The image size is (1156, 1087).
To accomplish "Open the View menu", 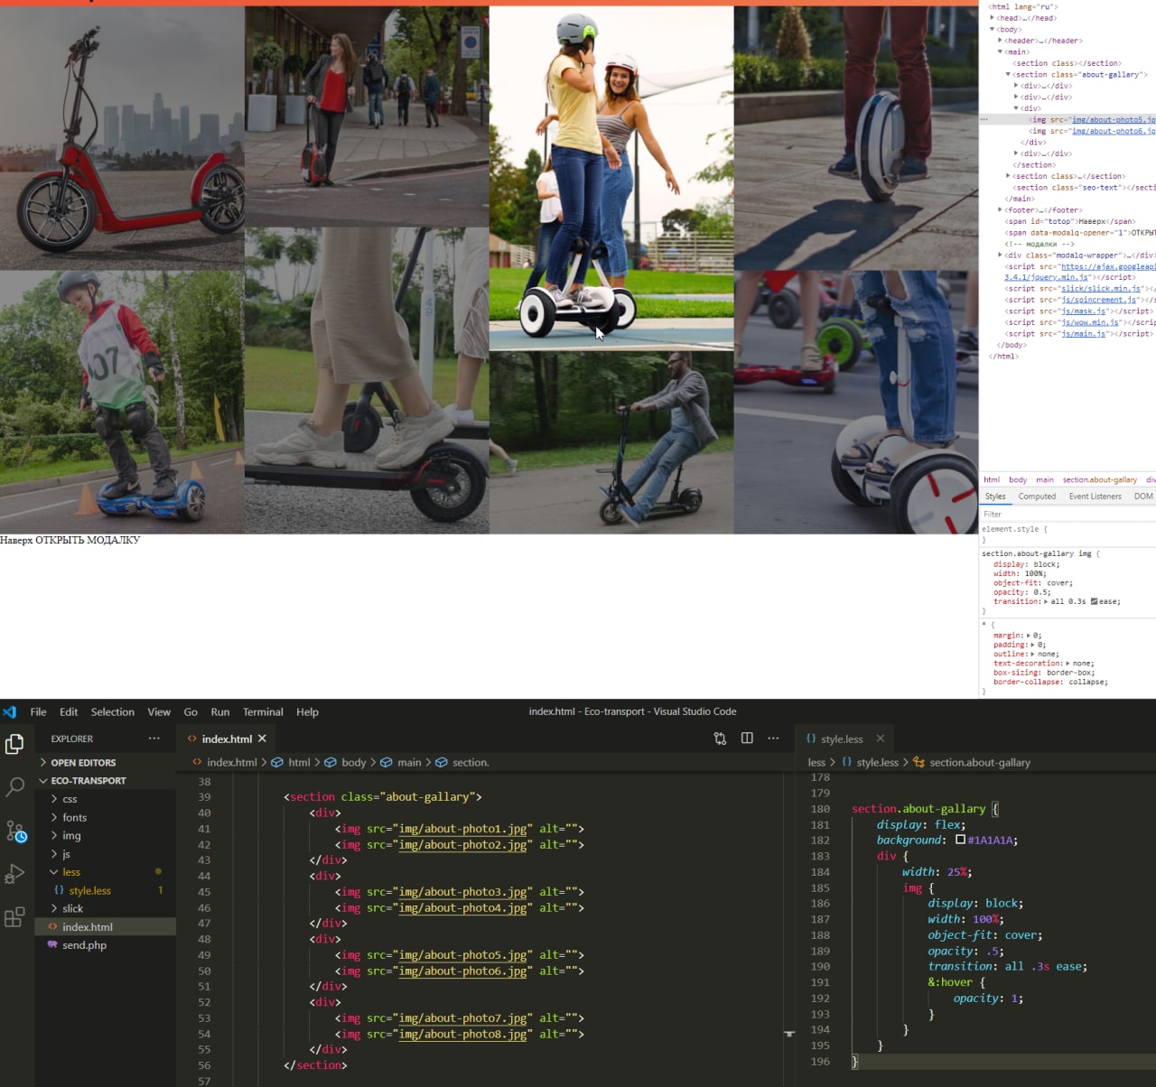I will point(159,711).
